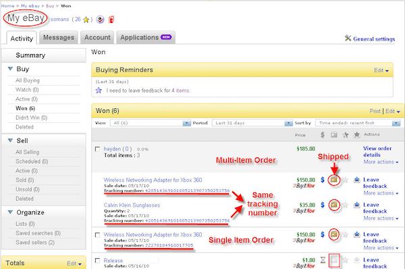Open the Won panel Edit dropdown
This screenshot has height=269, width=405.
pyautogui.click(x=393, y=112)
